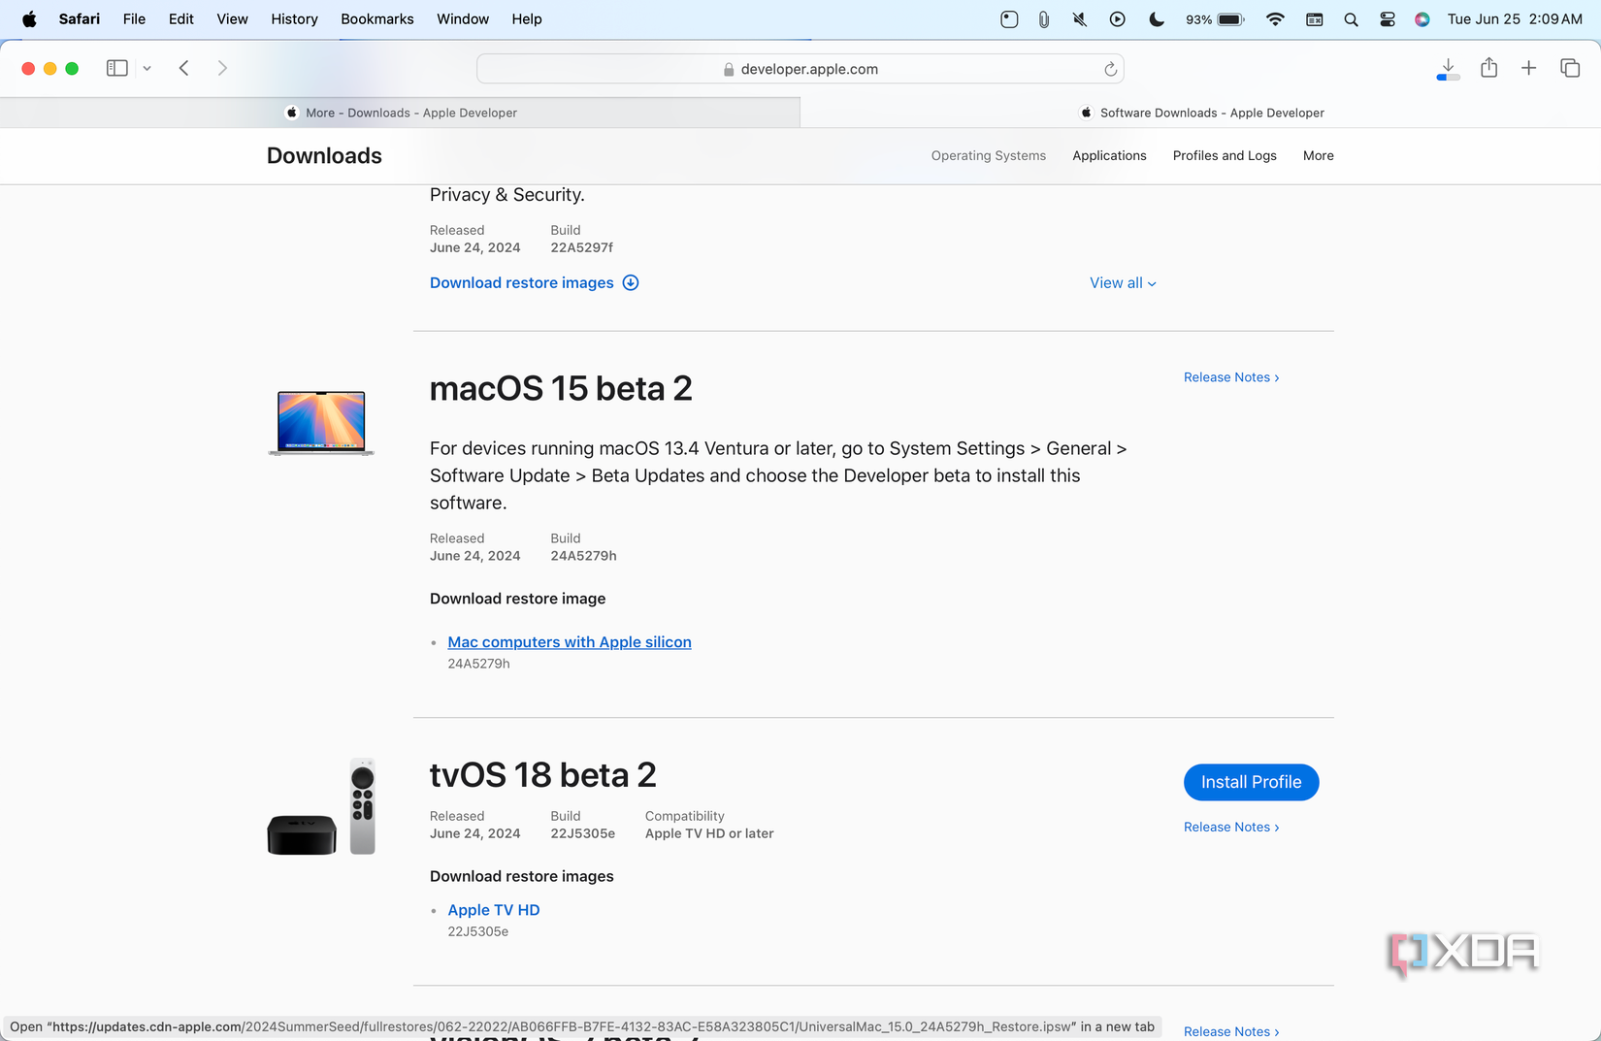Expand the tab group dropdown arrow
Viewport: 1601px width, 1041px height.
(x=147, y=68)
